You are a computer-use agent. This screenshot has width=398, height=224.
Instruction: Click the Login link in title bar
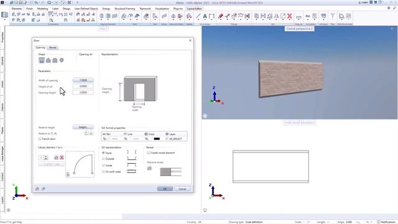point(363,2)
